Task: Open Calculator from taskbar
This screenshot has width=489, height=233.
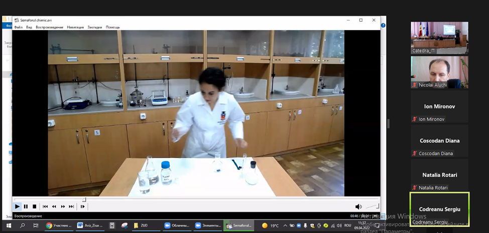Action: pyautogui.click(x=112, y=225)
